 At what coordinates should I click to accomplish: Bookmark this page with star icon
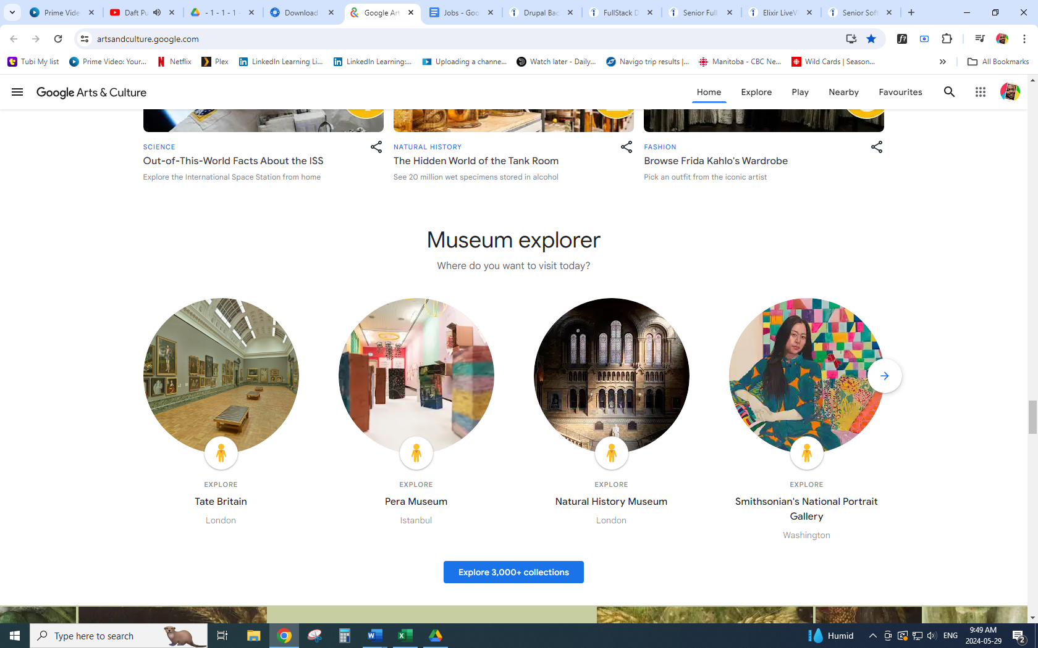pyautogui.click(x=871, y=39)
